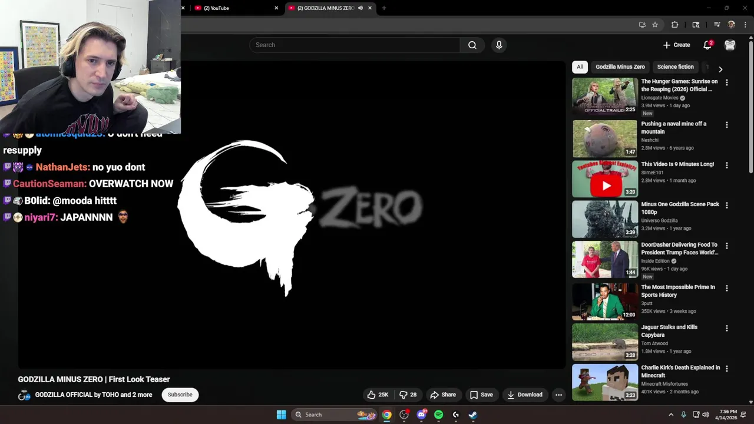Screen dimensions: 754x424
Task: Open the Windows Start menu
Action: coord(282,415)
